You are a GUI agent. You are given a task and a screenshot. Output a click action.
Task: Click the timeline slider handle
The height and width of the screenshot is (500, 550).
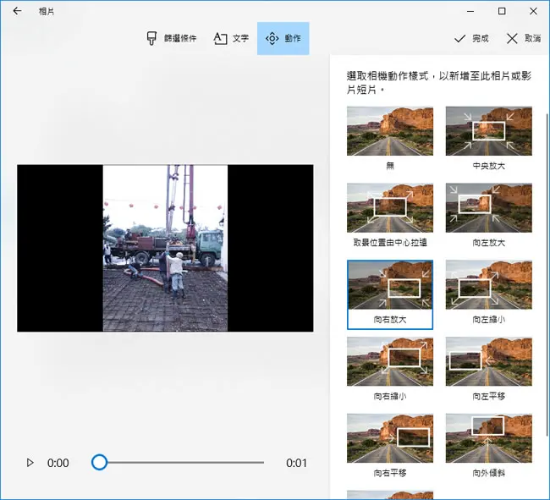[x=99, y=462]
